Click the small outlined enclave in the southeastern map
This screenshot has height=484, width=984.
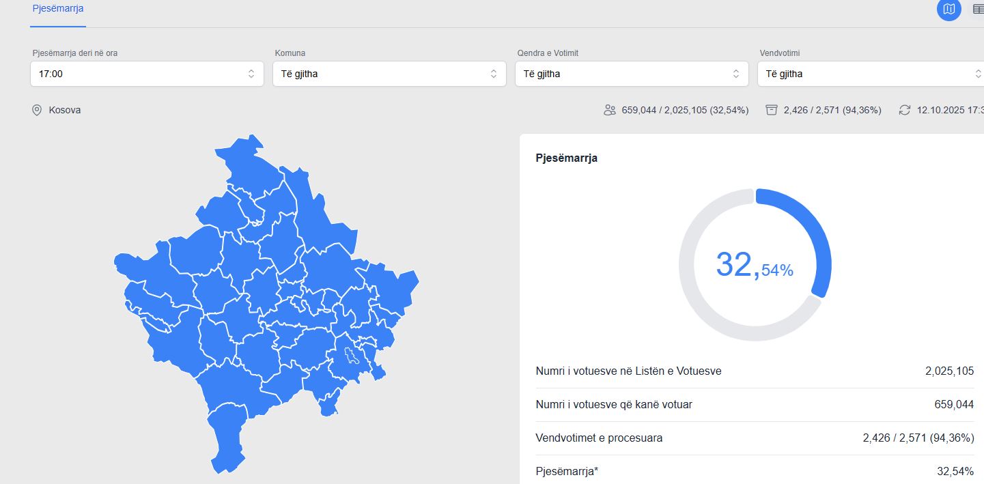pos(352,356)
